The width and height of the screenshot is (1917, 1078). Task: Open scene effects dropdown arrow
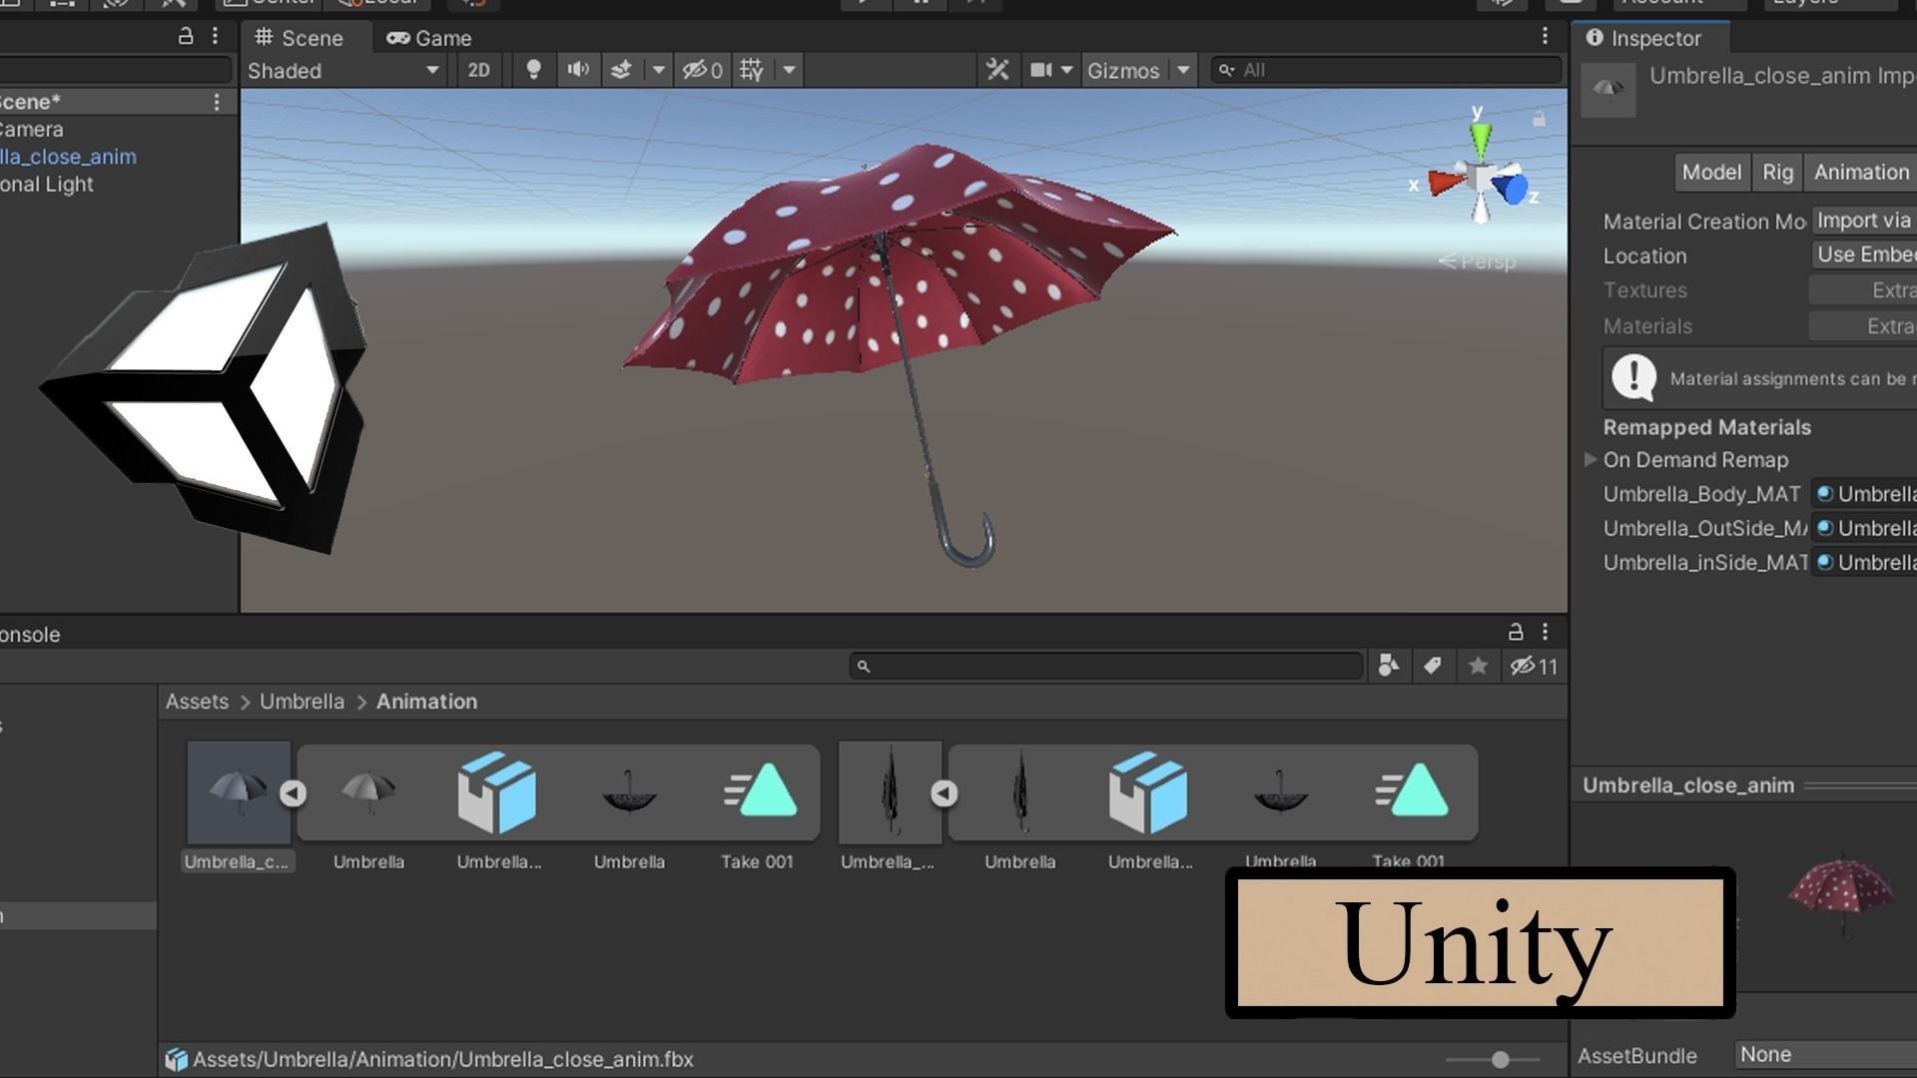(658, 70)
